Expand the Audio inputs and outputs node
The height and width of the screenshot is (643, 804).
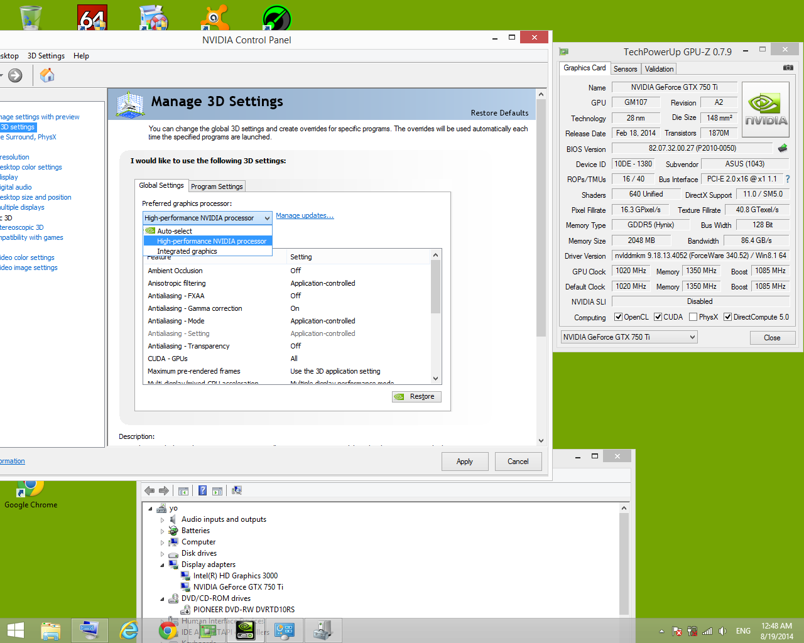pyautogui.click(x=162, y=520)
